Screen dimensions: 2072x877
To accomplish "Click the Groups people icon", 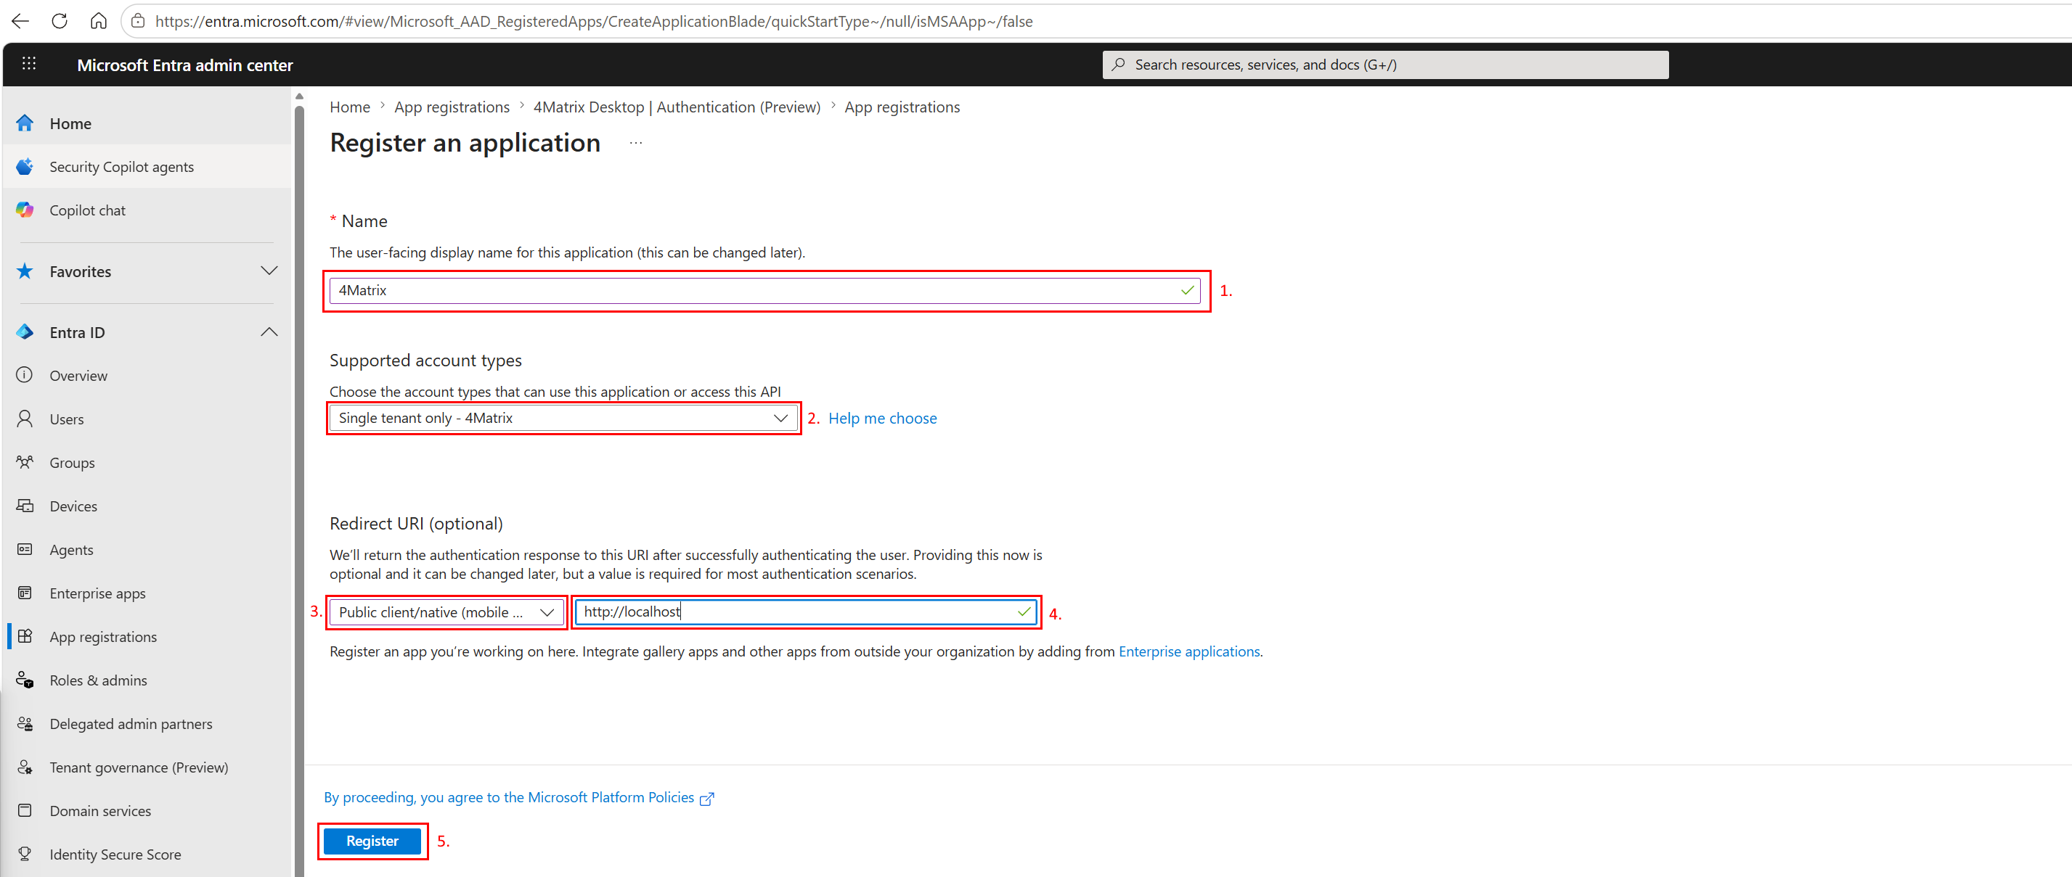I will tap(25, 461).
